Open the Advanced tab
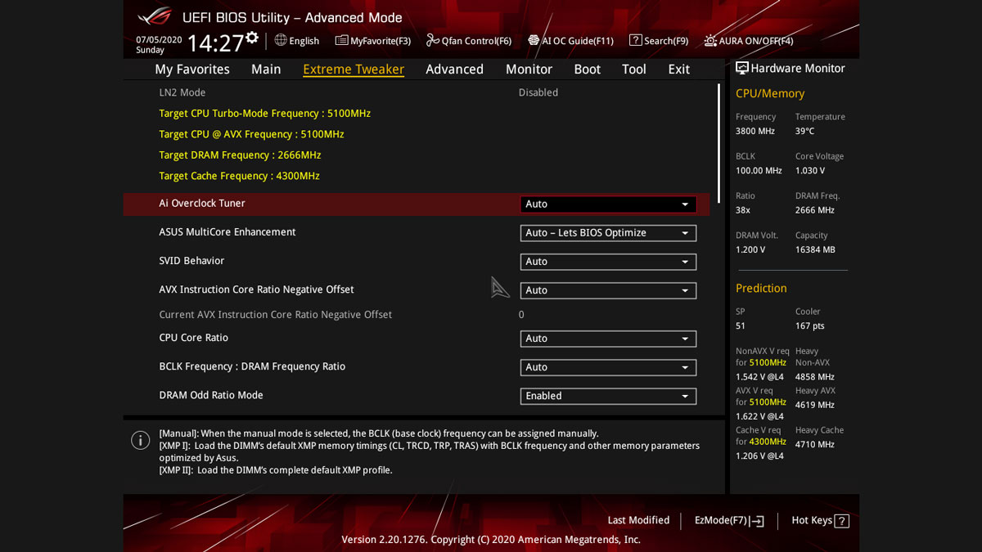Image resolution: width=982 pixels, height=552 pixels. coord(454,70)
